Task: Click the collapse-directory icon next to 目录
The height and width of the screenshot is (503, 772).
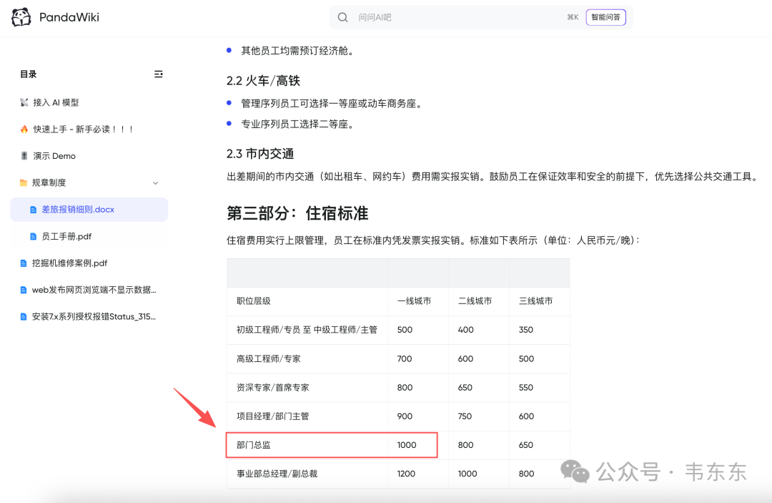Action: (x=157, y=74)
